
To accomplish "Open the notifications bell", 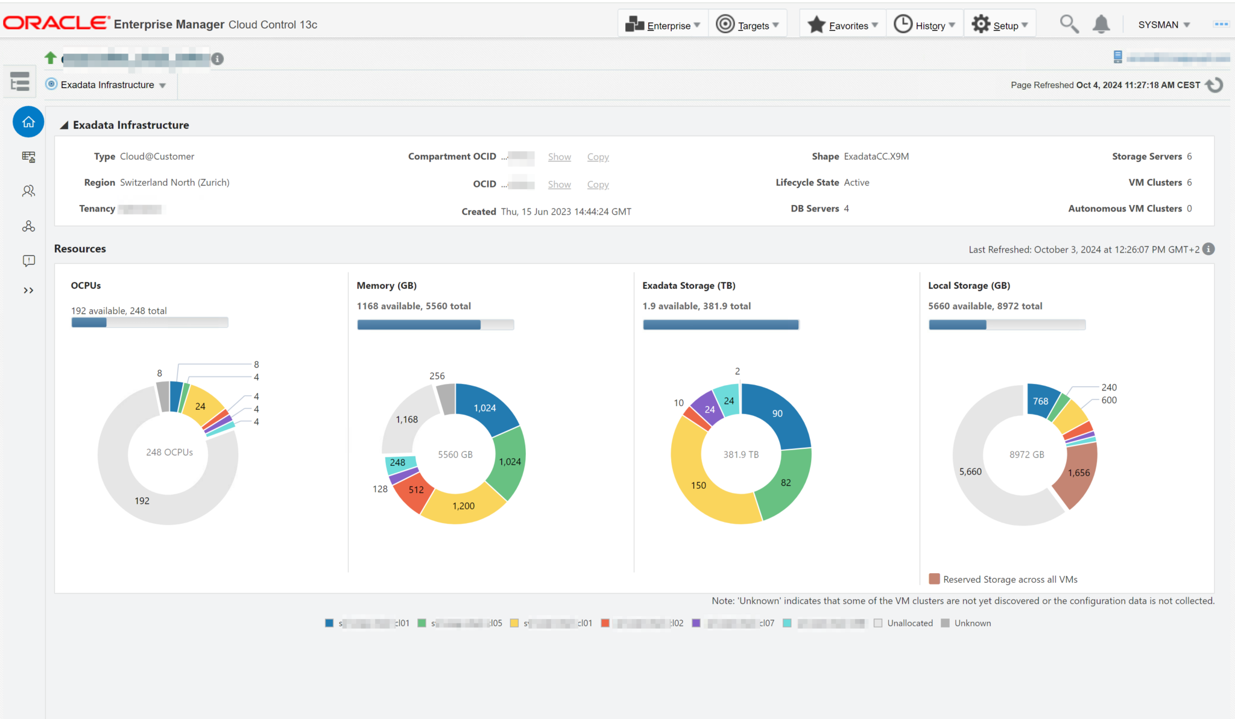I will click(1101, 24).
